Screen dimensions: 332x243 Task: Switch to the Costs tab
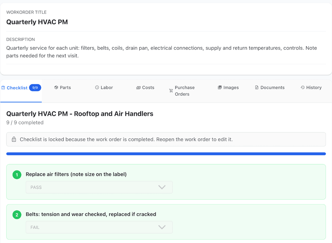click(145, 88)
